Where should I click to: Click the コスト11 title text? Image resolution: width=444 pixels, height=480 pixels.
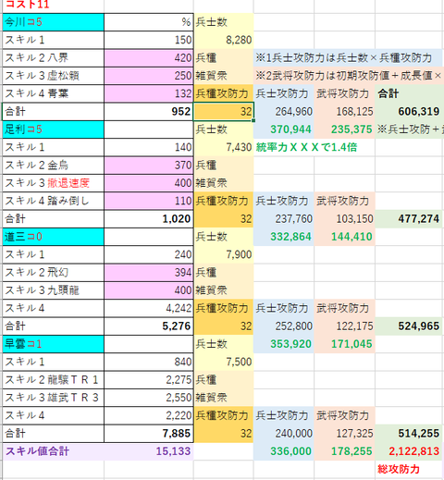[27, 4]
